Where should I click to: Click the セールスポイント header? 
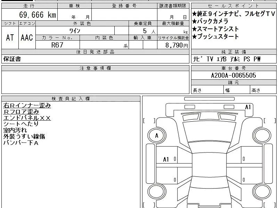(233, 4)
